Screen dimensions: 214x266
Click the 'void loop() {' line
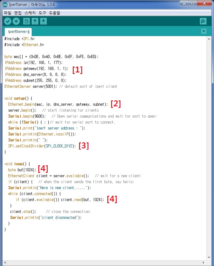coord(17,164)
